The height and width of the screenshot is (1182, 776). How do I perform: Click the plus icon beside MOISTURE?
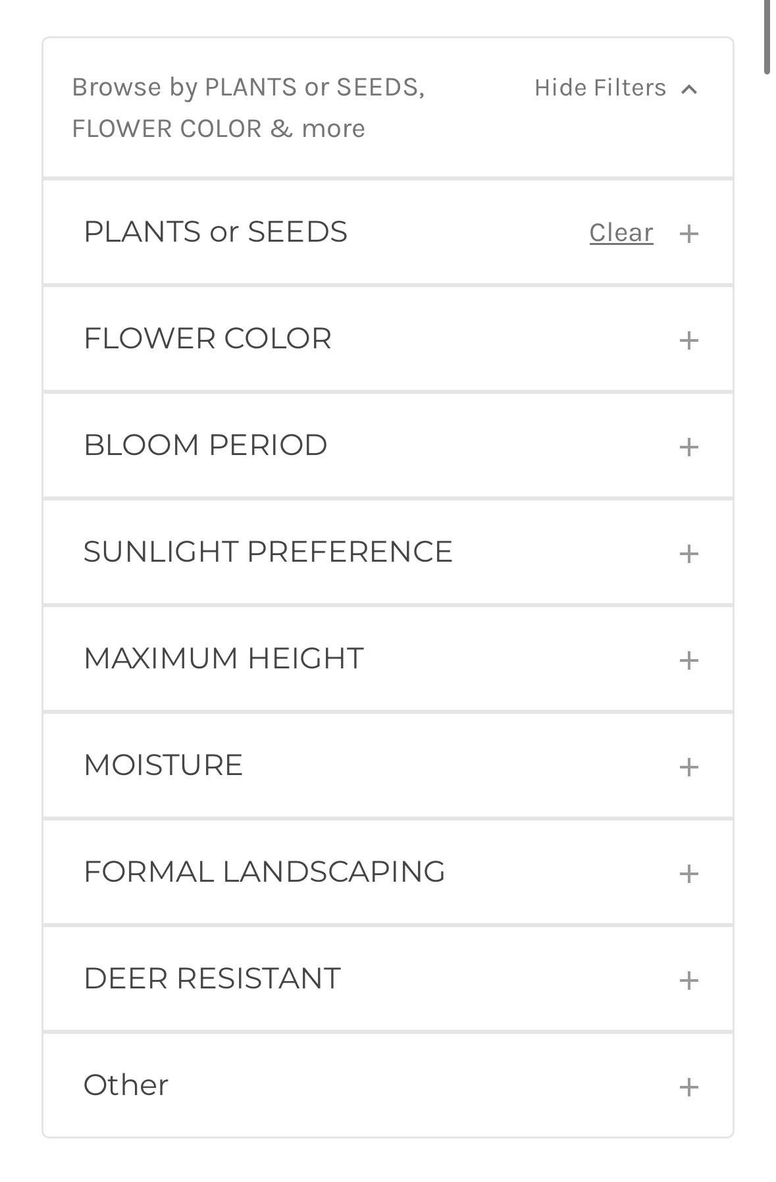click(688, 766)
